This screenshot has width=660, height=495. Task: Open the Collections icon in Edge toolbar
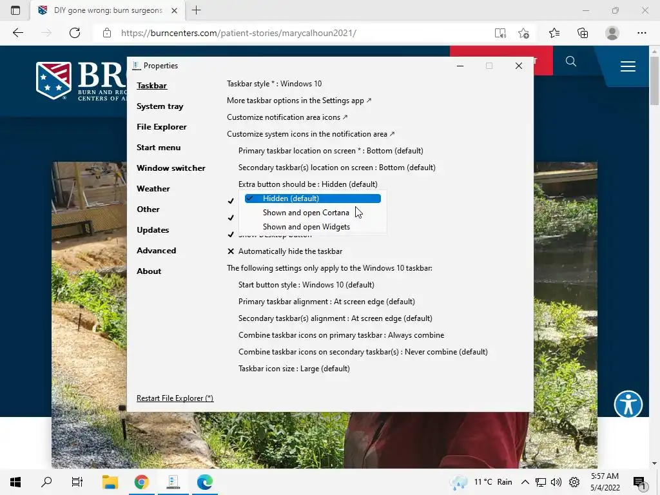[x=583, y=33]
